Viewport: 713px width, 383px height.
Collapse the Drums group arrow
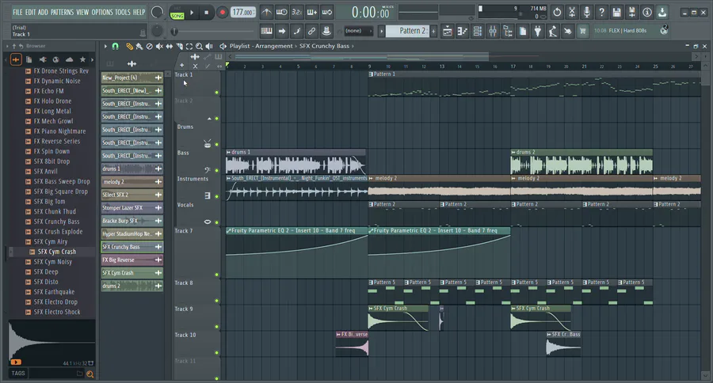[209, 119]
